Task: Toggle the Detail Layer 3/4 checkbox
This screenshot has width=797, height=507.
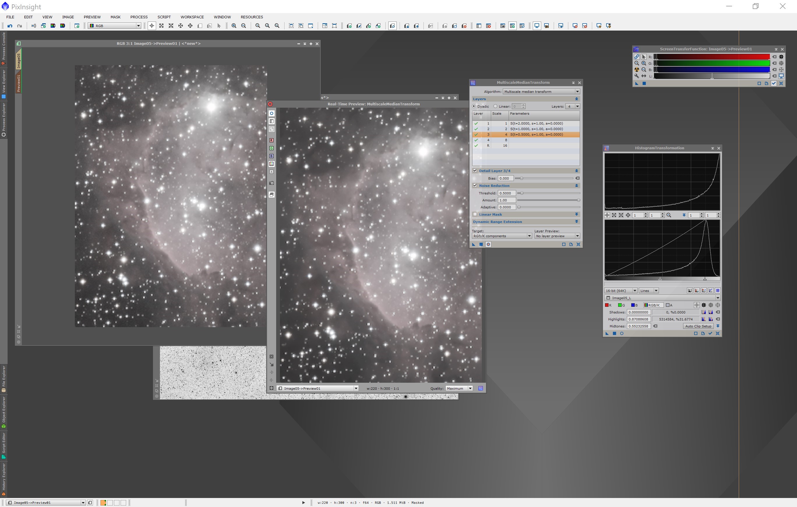Action: pyautogui.click(x=475, y=171)
